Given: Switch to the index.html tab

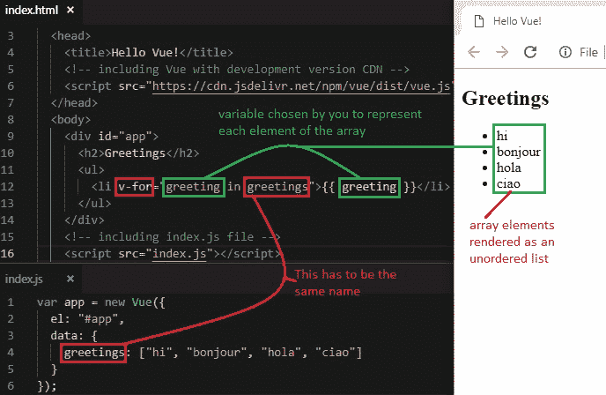Looking at the screenshot, I should 32,10.
